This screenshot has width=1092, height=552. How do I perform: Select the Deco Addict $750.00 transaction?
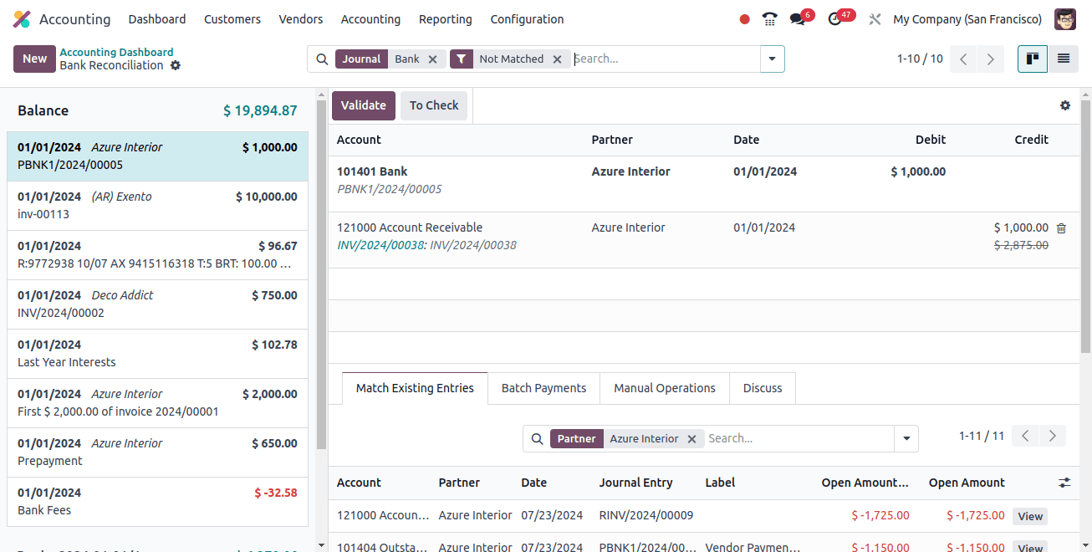pos(157,304)
